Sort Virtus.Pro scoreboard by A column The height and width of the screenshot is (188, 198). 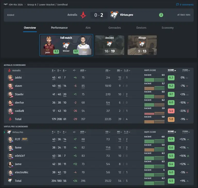coord(65,132)
